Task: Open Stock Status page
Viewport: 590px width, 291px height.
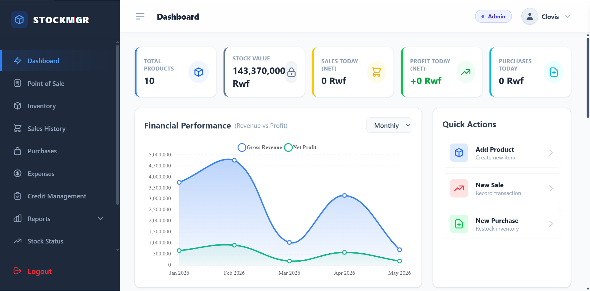Action: 58,241
